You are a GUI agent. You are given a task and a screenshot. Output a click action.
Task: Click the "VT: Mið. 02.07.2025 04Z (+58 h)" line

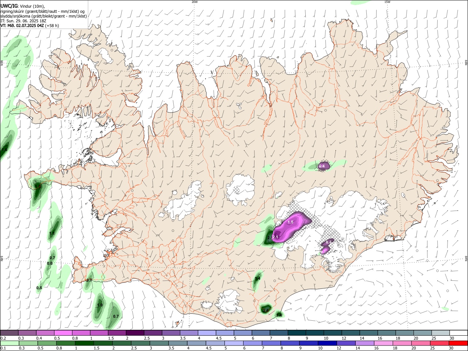click(30, 26)
